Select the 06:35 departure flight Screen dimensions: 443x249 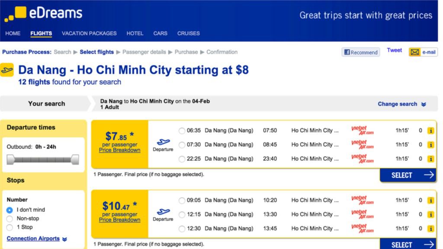182,131
